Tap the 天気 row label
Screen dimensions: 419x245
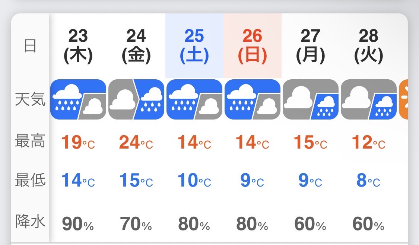coord(30,99)
